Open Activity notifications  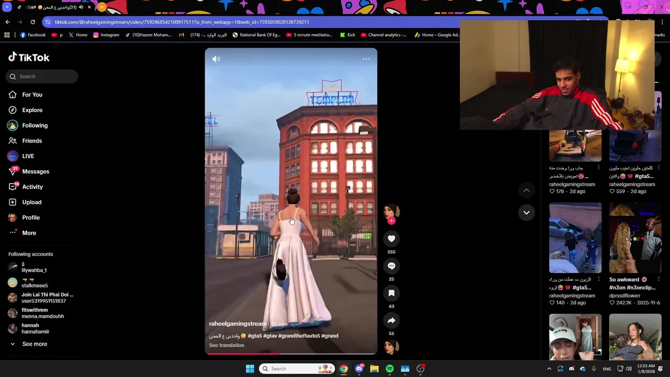click(32, 187)
